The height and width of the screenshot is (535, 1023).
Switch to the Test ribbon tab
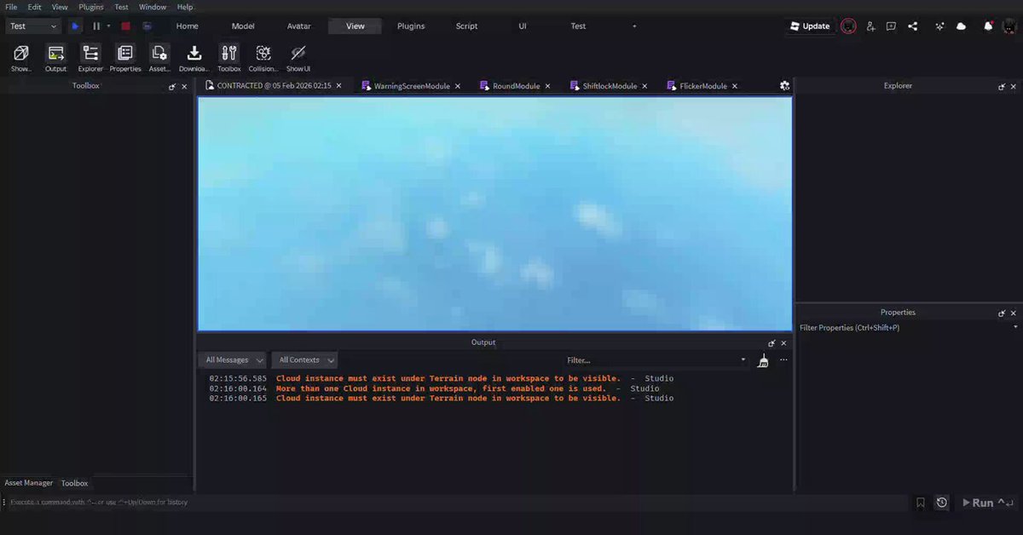coord(578,26)
